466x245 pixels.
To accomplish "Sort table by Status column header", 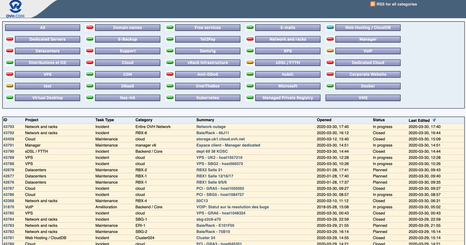I will tap(379, 120).
